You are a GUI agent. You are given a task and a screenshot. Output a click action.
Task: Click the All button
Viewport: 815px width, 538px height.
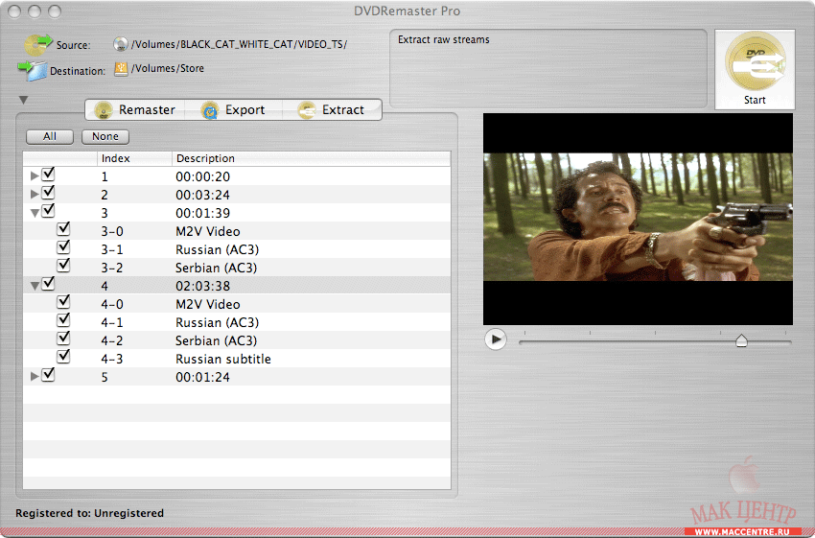point(50,137)
